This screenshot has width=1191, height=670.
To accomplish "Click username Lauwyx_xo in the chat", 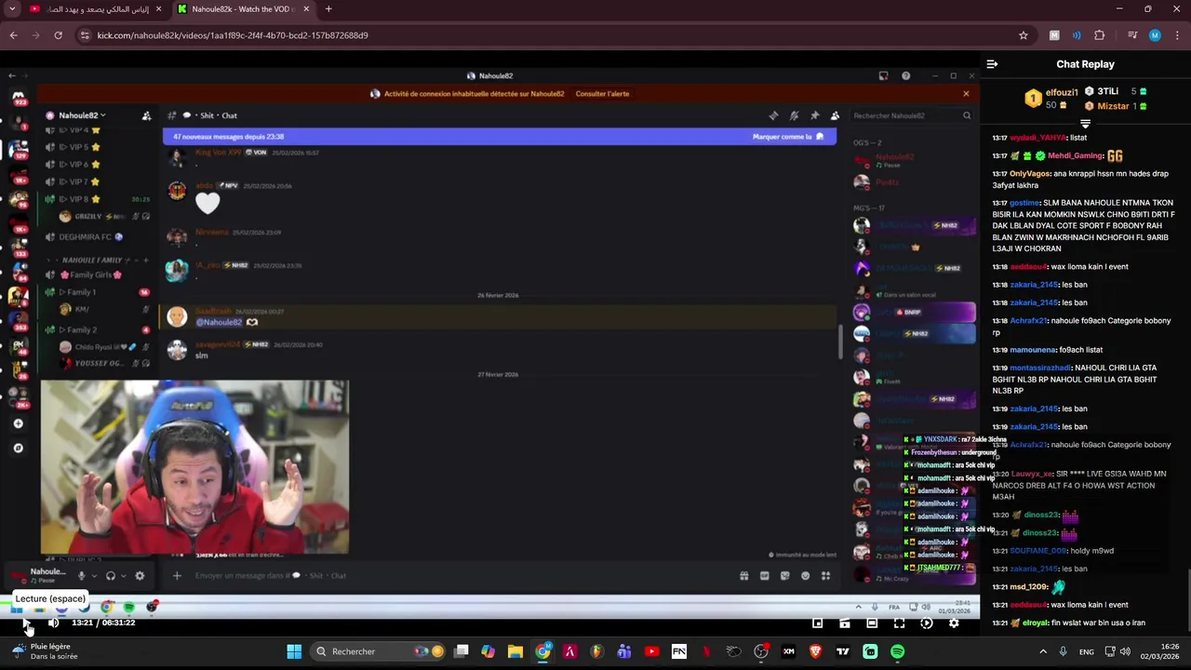I will 1032,474.
